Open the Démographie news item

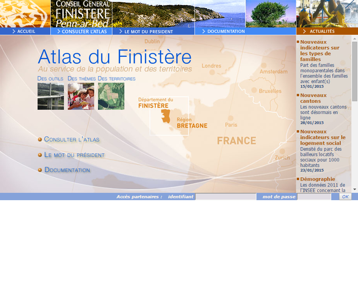(318, 179)
